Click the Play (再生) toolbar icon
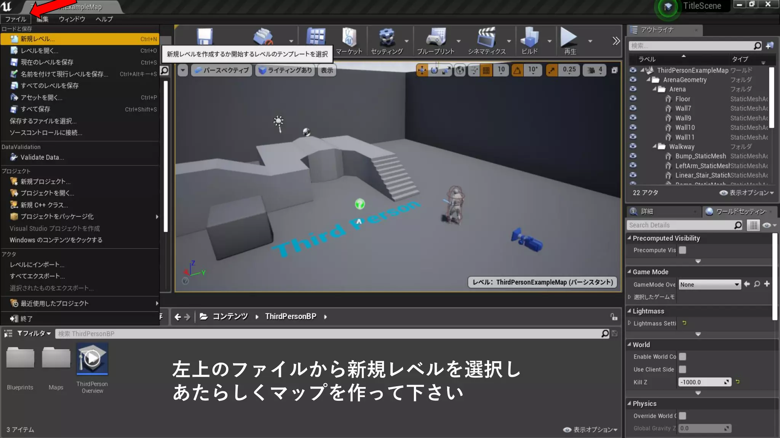Screen dimensions: 780x438 pos(569,38)
